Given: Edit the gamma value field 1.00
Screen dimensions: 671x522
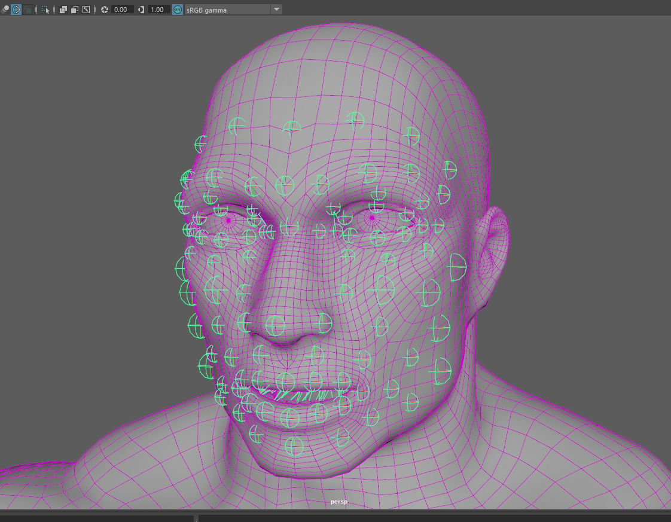Looking at the screenshot, I should click(x=158, y=10).
